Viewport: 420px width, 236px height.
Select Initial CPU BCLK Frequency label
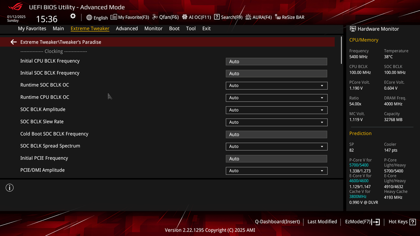click(x=50, y=61)
